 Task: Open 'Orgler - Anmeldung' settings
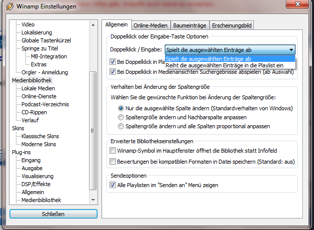[45, 72]
